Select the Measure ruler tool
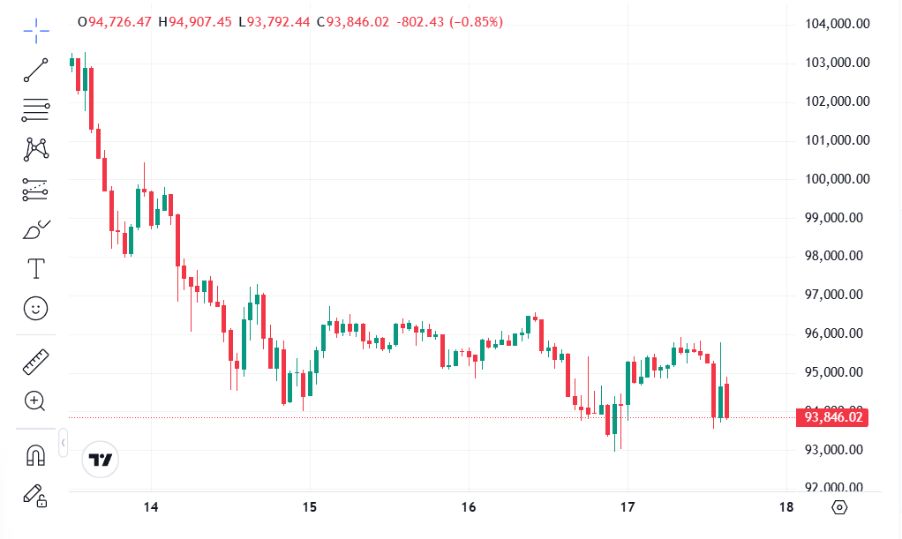Image resolution: width=902 pixels, height=539 pixels. (x=35, y=362)
